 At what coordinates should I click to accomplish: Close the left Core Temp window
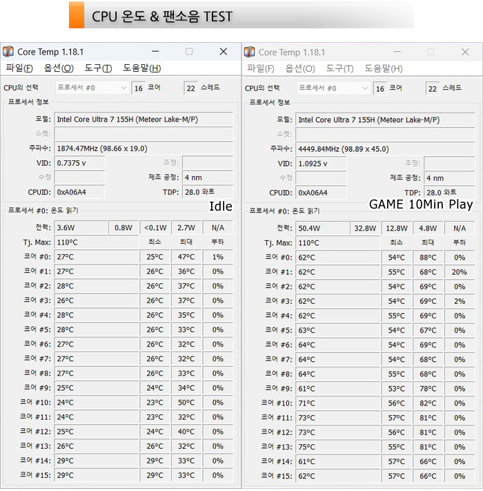click(x=224, y=51)
